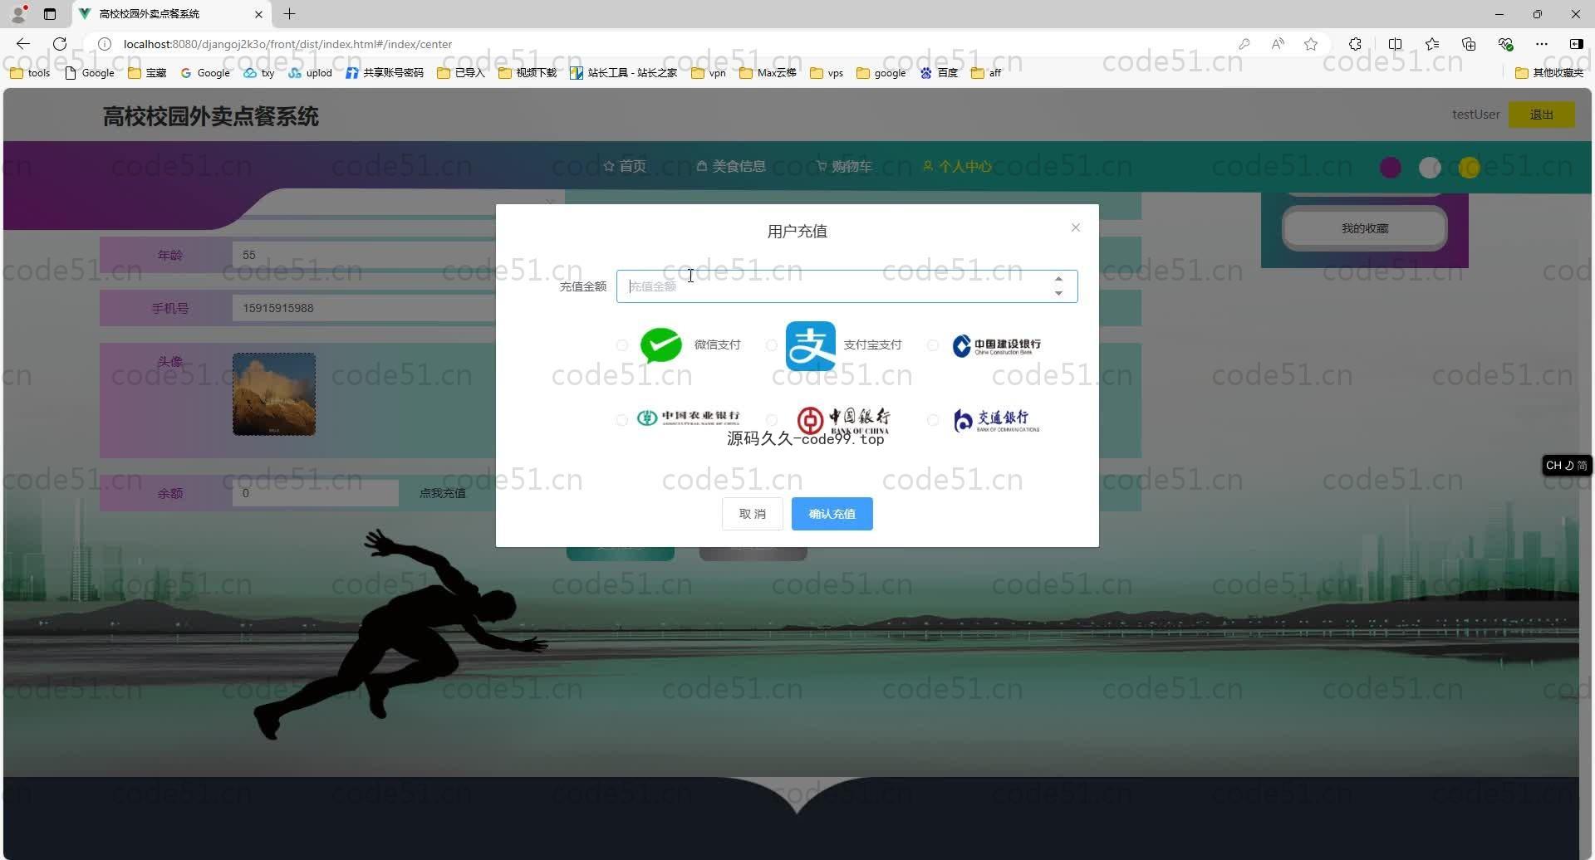Image resolution: width=1595 pixels, height=860 pixels.
Task: Select the Alipay radio button
Action: click(772, 344)
